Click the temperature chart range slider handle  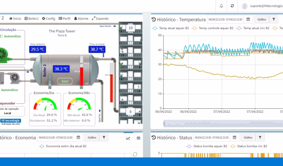click(164, 124)
